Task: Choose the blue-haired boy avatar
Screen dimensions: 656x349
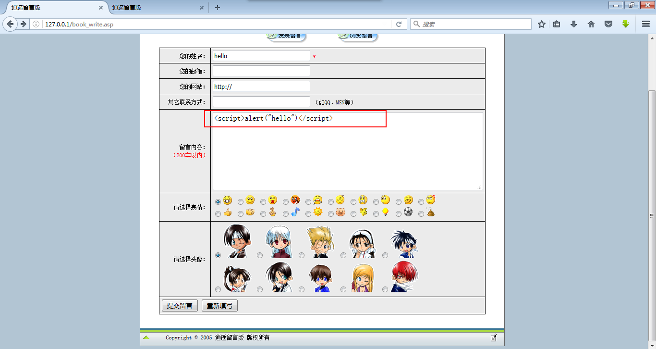Action: click(404, 243)
